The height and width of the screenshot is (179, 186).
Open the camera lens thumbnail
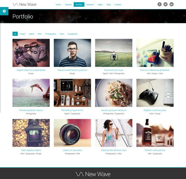click(73, 133)
